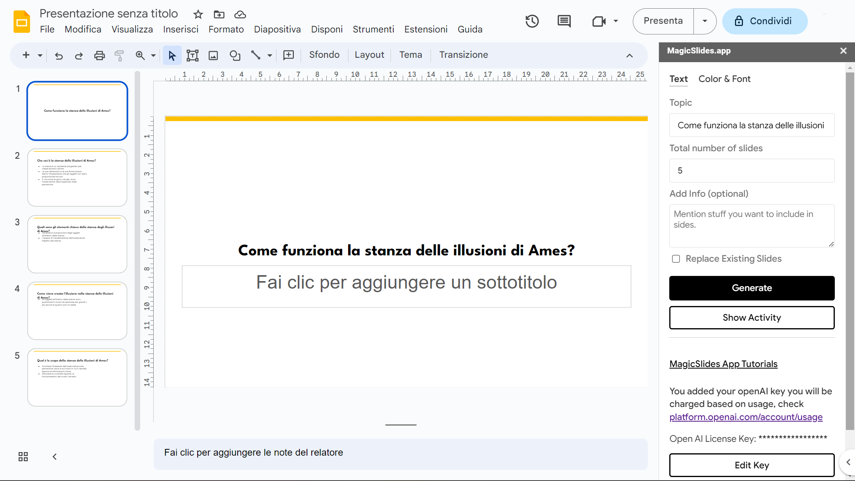Undo the last action
Image resolution: width=855 pixels, height=481 pixels.
point(59,55)
